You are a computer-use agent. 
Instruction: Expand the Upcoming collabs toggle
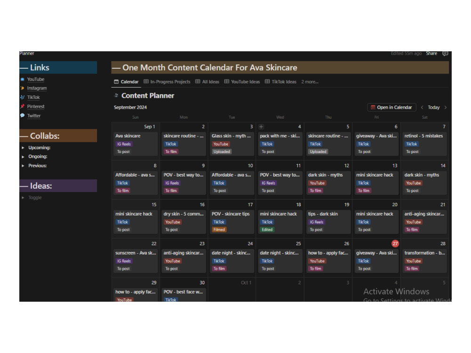click(x=23, y=148)
